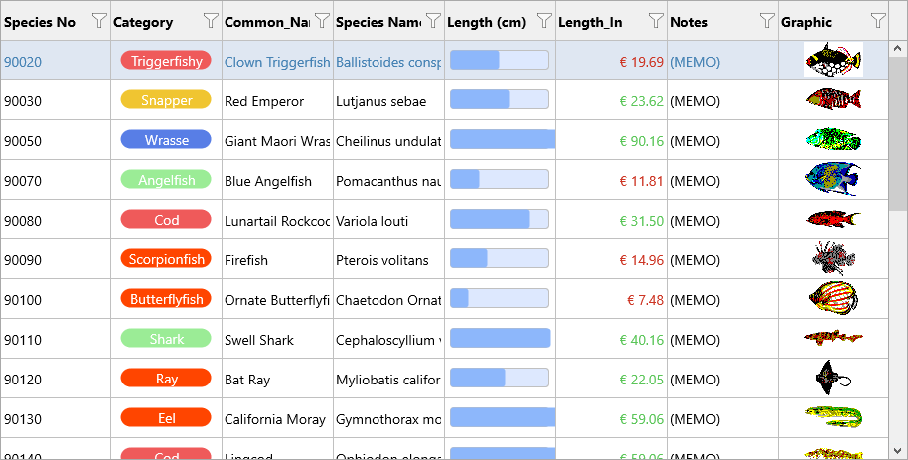Click length bar for Ornate Butterflyfish

pyautogui.click(x=499, y=298)
